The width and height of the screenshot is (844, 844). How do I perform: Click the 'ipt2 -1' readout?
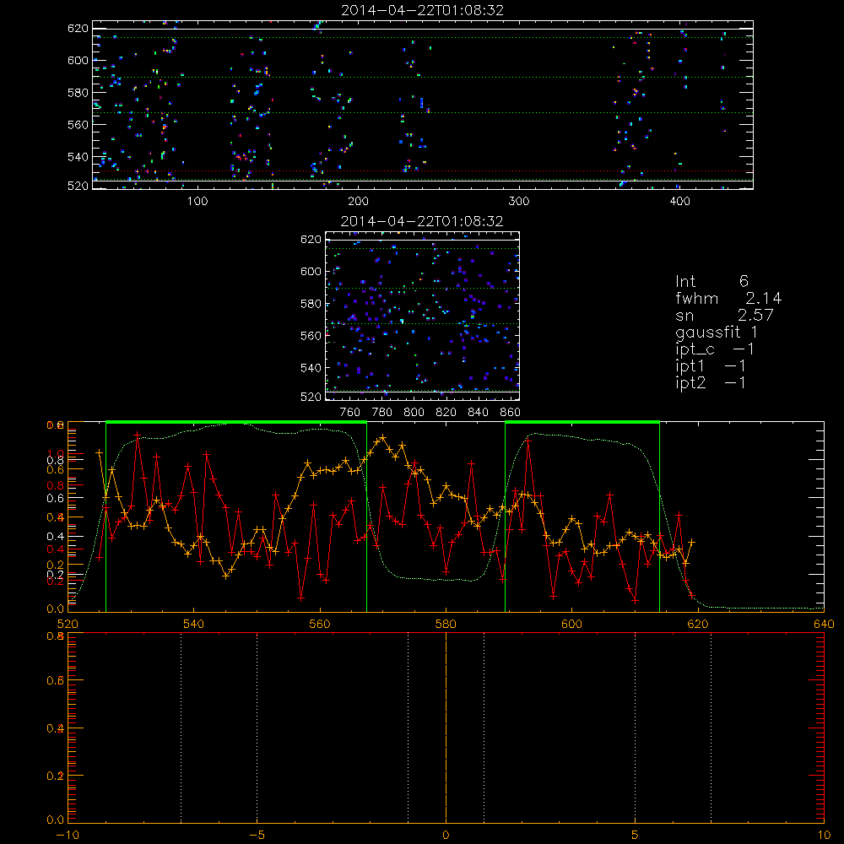(711, 382)
